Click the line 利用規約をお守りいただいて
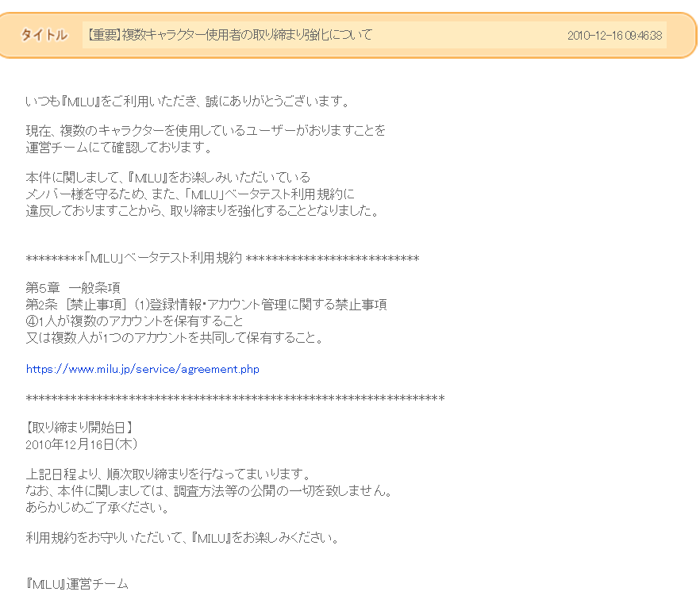The image size is (700, 607). click(x=183, y=537)
